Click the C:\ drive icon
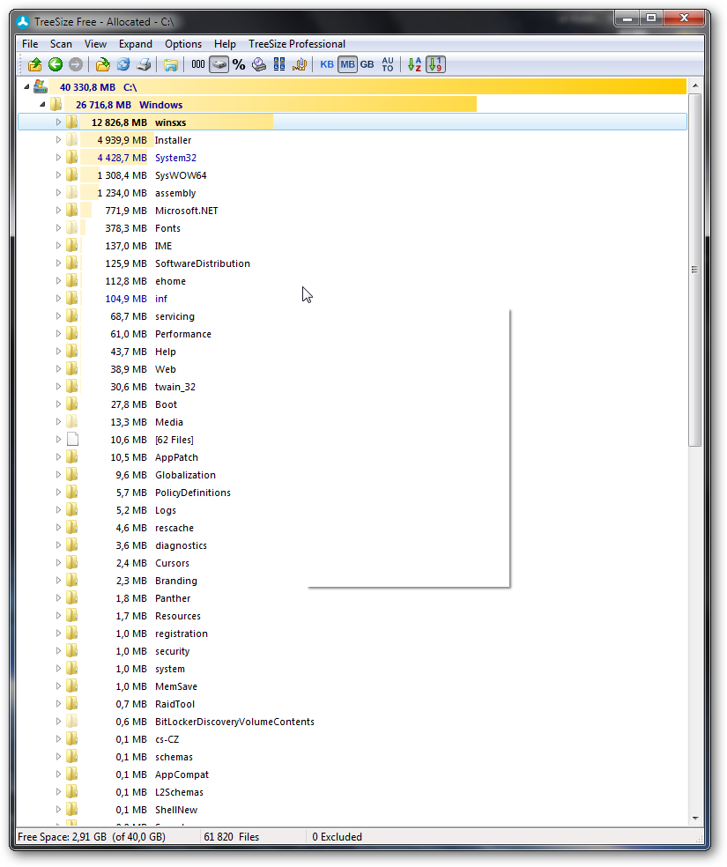Viewport: 727px width, 867px height. [x=41, y=87]
